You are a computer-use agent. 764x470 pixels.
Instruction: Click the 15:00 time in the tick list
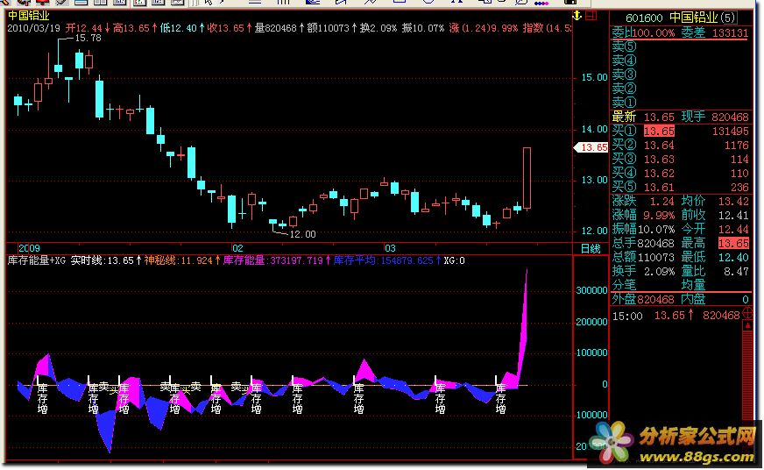point(627,317)
